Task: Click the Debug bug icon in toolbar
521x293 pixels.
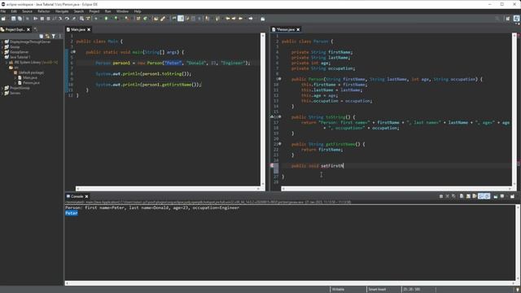Action: (96, 19)
